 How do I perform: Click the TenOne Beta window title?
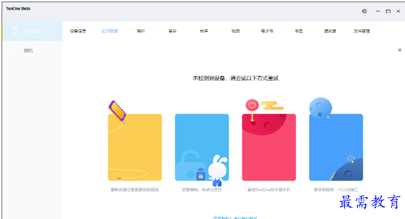pyautogui.click(x=18, y=9)
